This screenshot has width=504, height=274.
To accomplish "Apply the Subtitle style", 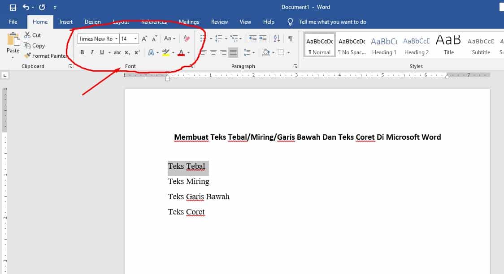I will pyautogui.click(x=481, y=45).
